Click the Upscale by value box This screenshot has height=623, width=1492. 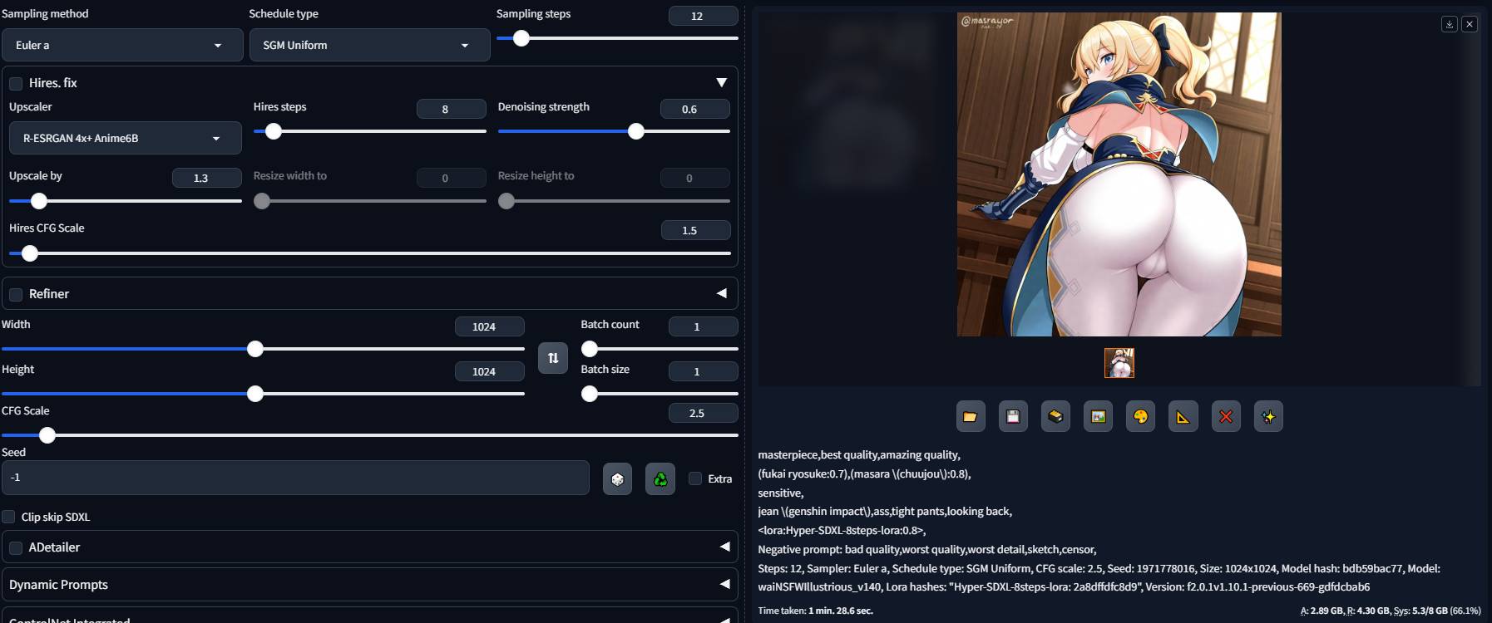pyautogui.click(x=207, y=178)
